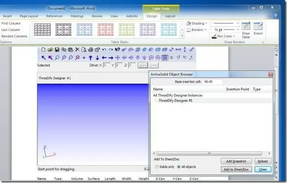This screenshot has width=287, height=183.
Task: Click the Add Snapshot button
Action: [x=236, y=161]
